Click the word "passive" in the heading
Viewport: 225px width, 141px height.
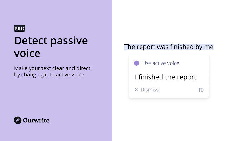click(68, 41)
